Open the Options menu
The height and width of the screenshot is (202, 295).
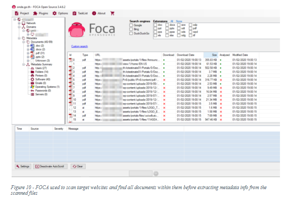point(60,13)
